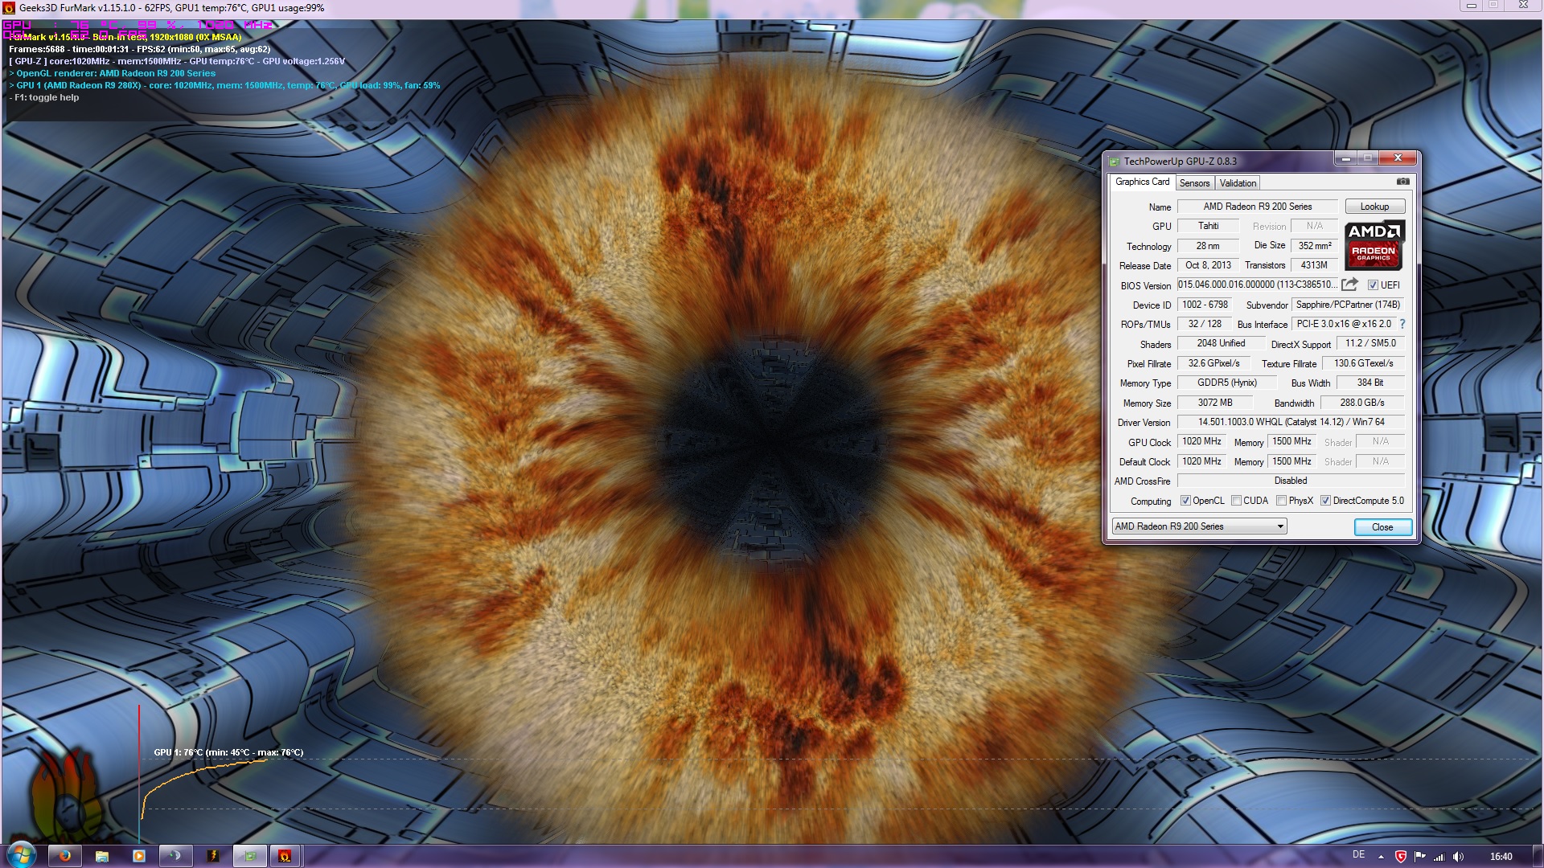
Task: Click the volume speaker tray icon
Action: (x=1458, y=857)
